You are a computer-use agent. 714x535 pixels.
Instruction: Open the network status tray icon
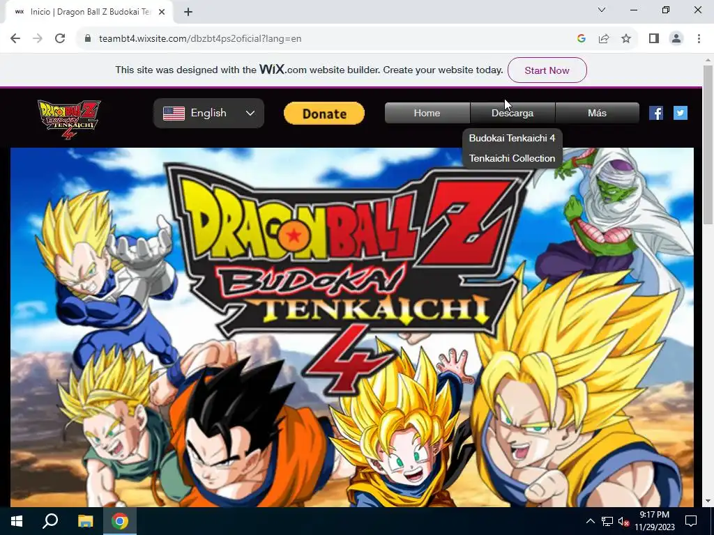tap(607, 521)
